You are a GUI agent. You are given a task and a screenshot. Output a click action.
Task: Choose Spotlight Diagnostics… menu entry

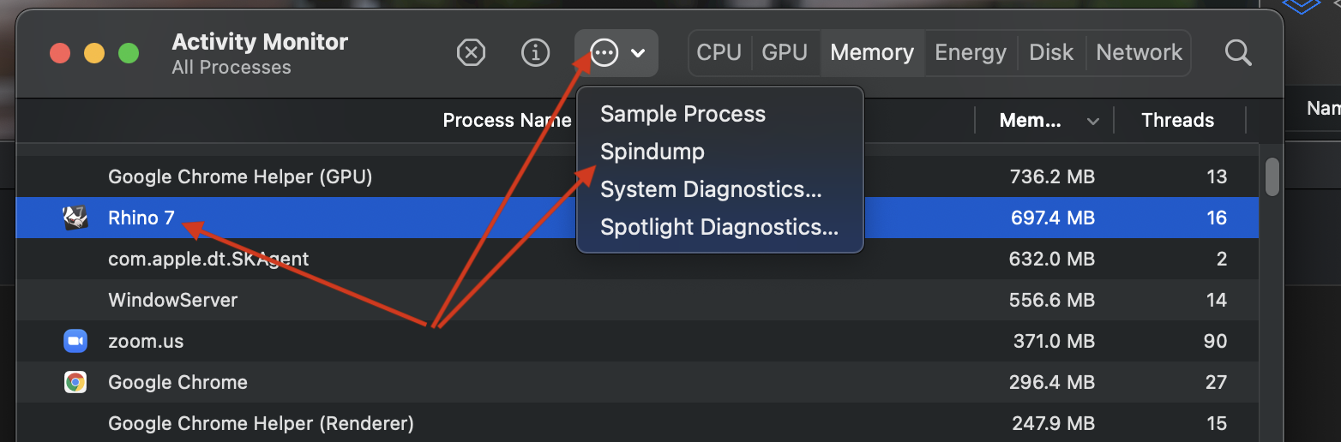pyautogui.click(x=719, y=227)
